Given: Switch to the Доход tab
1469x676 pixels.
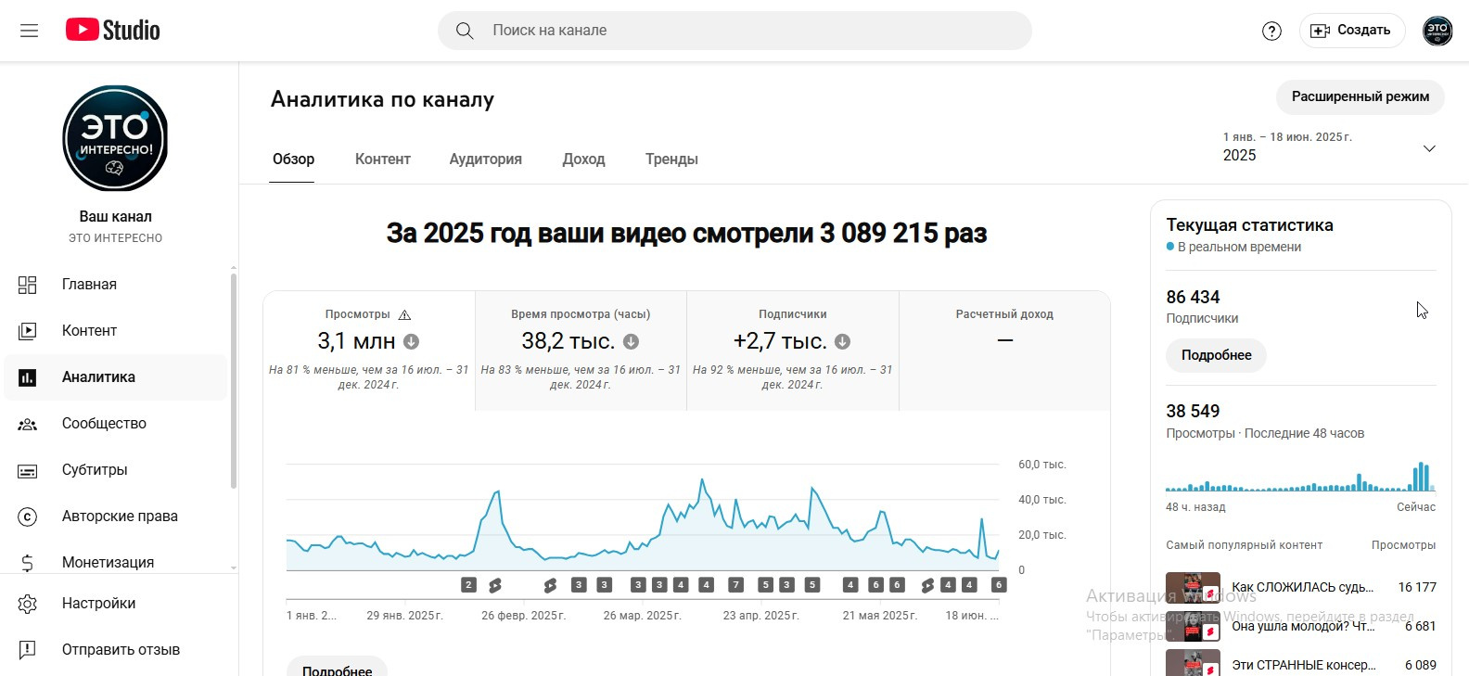Looking at the screenshot, I should (583, 159).
